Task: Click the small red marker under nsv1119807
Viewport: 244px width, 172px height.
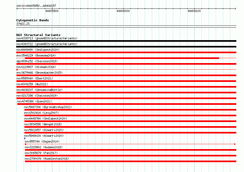Action: (x=17, y=70)
